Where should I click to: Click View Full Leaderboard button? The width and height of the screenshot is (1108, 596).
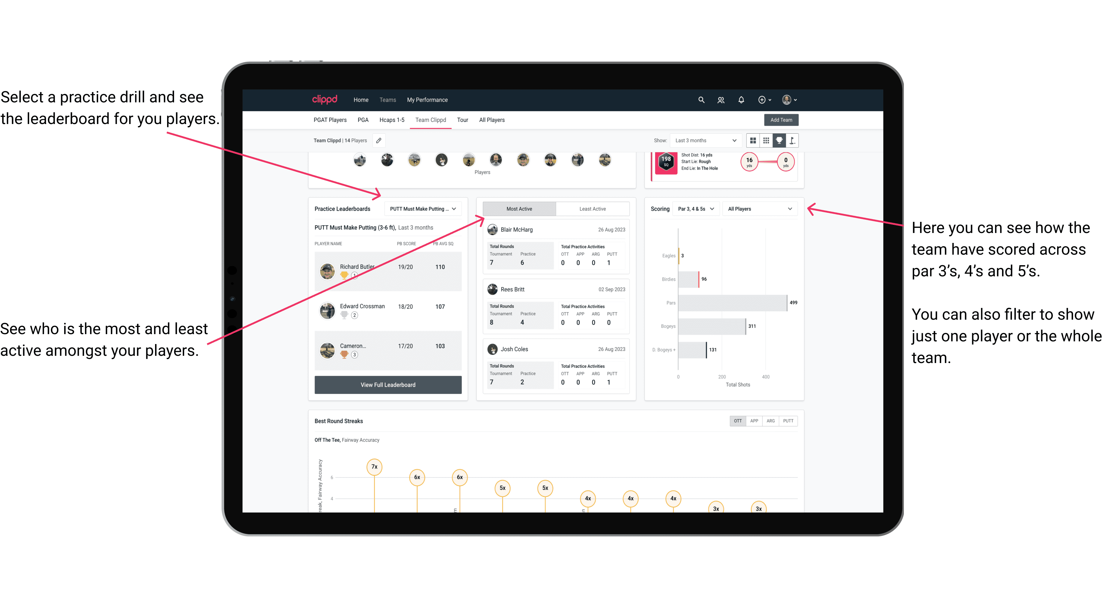387,385
